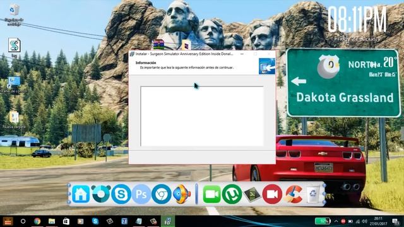Open the Windows Store taskbar icon
The width and height of the screenshot is (404, 227).
tap(66, 221)
